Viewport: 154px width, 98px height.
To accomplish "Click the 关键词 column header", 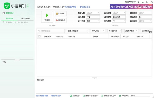I will (100, 36).
